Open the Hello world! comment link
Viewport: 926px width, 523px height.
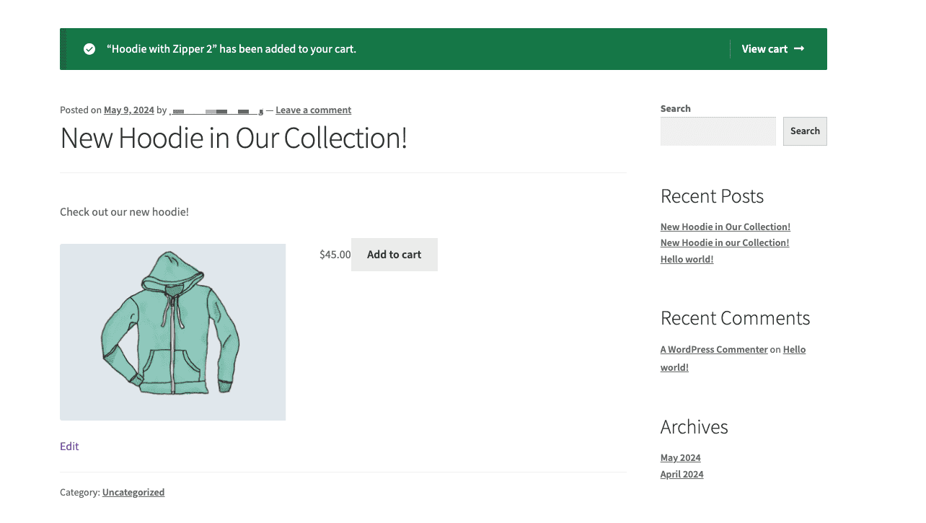[x=794, y=349]
